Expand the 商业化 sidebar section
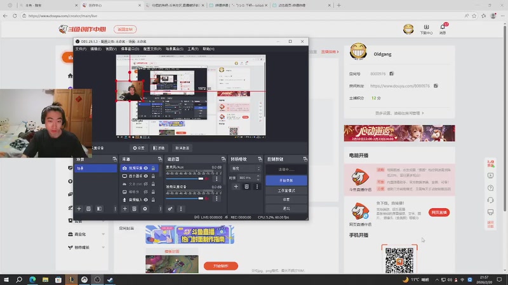Viewport: 508px width, 285px height. pyautogui.click(x=104, y=234)
